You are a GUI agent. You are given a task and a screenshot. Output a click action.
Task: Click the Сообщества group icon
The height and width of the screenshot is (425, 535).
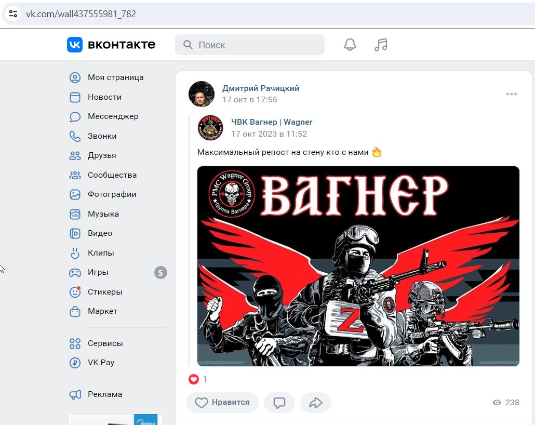point(75,175)
